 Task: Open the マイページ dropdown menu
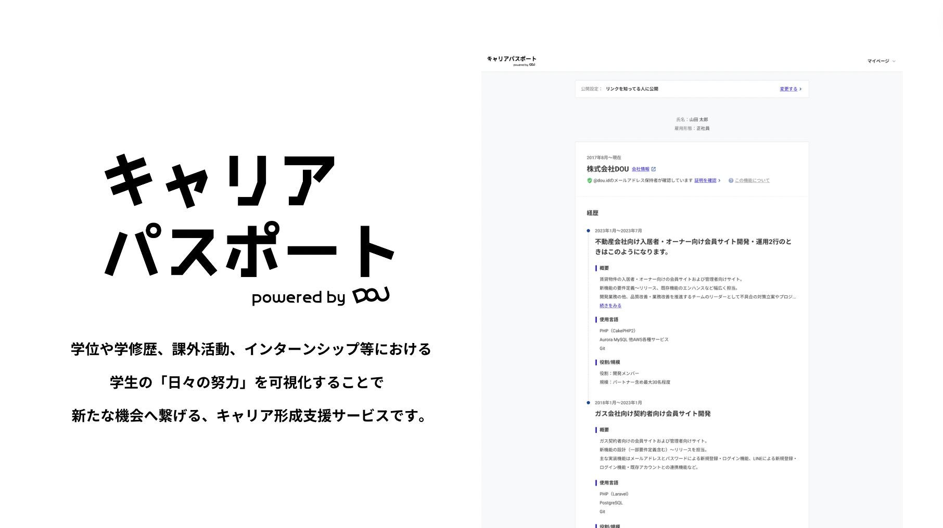[881, 61]
